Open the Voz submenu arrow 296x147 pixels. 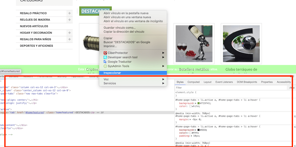coord(163,79)
